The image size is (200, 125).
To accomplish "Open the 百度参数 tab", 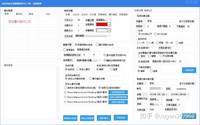I will [123, 15].
